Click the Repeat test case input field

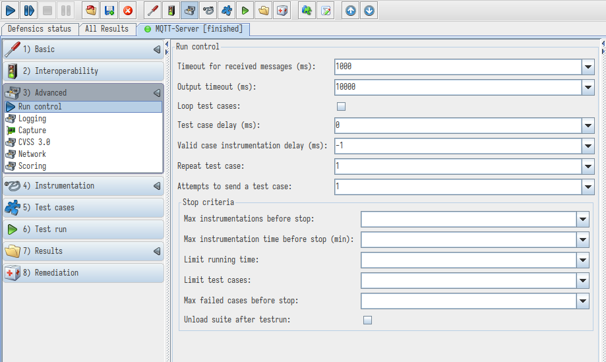pyautogui.click(x=458, y=167)
